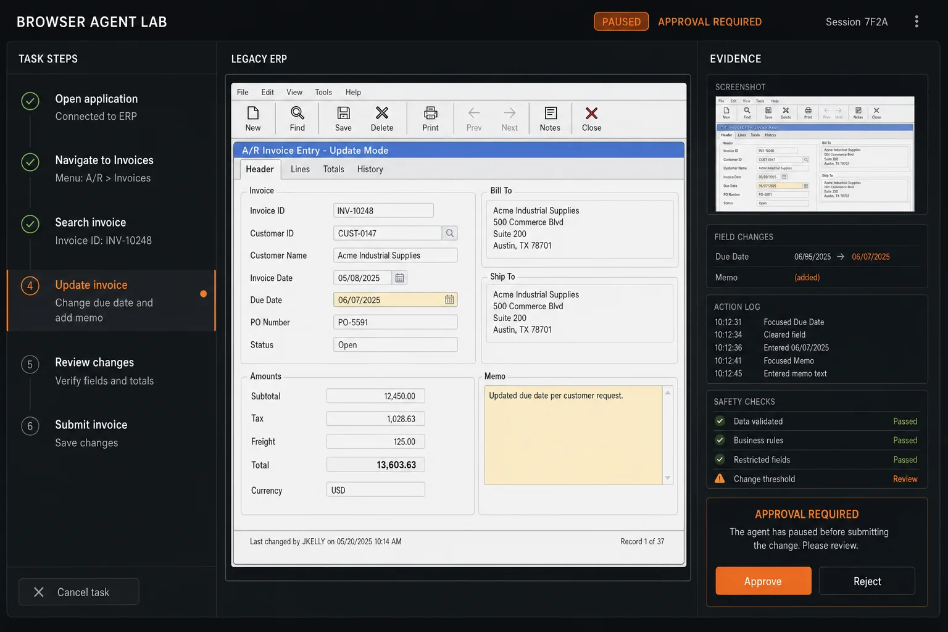Click the Search invoice checkmark icon

pyautogui.click(x=30, y=224)
